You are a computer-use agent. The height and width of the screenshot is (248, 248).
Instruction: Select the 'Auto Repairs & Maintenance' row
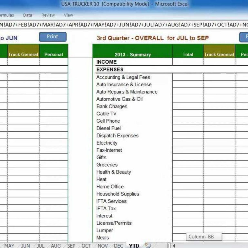coord(127,92)
